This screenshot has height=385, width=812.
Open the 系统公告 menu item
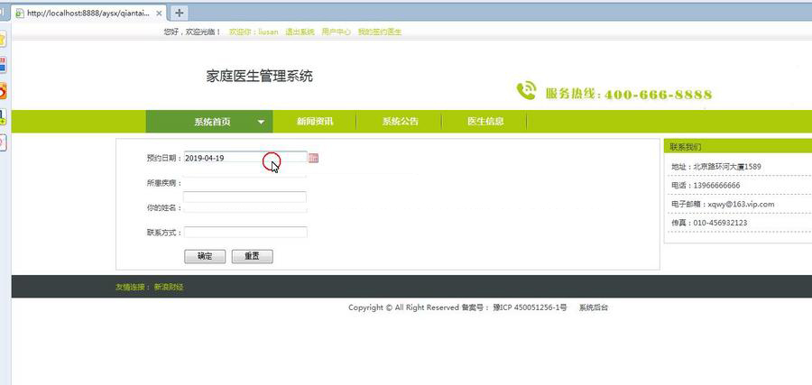[401, 122]
